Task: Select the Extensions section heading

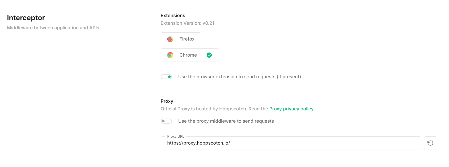Action: tap(173, 15)
